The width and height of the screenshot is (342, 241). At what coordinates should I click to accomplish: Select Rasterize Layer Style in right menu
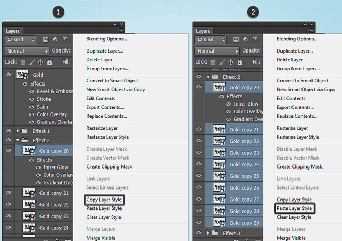(x=298, y=137)
